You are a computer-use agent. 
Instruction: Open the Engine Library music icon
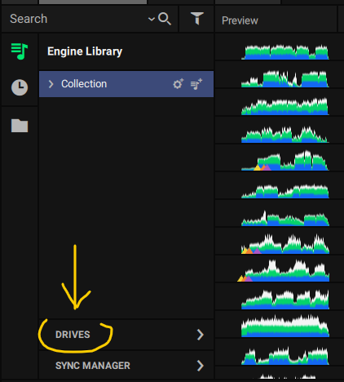(20, 51)
